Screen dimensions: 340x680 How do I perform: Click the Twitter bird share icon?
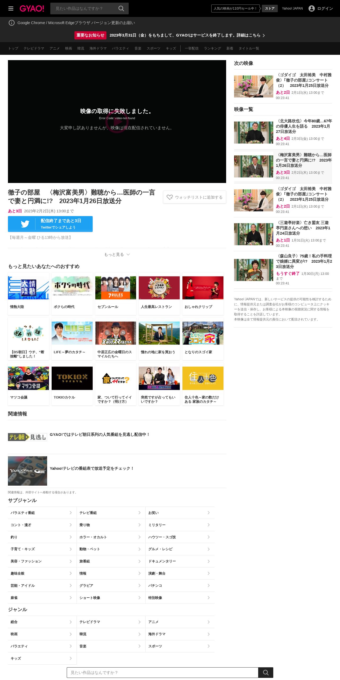pyautogui.click(x=25, y=224)
